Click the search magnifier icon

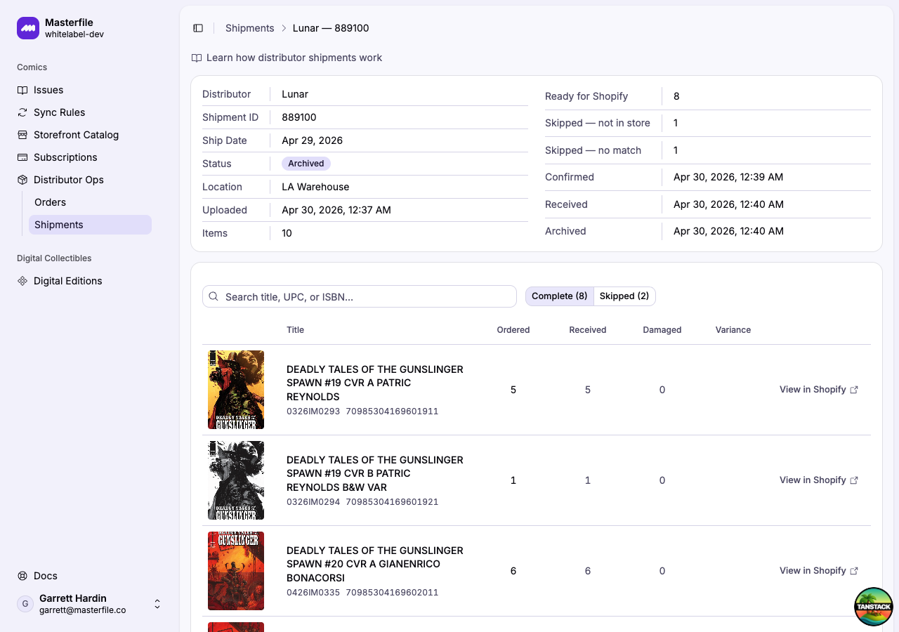(214, 296)
